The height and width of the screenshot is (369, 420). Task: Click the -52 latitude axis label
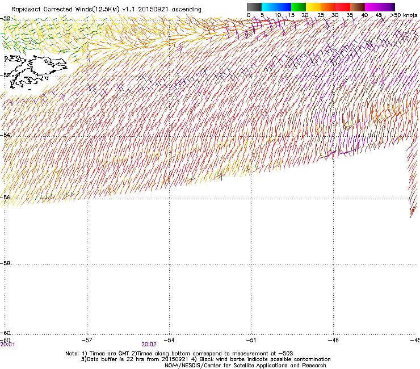pyautogui.click(x=5, y=76)
